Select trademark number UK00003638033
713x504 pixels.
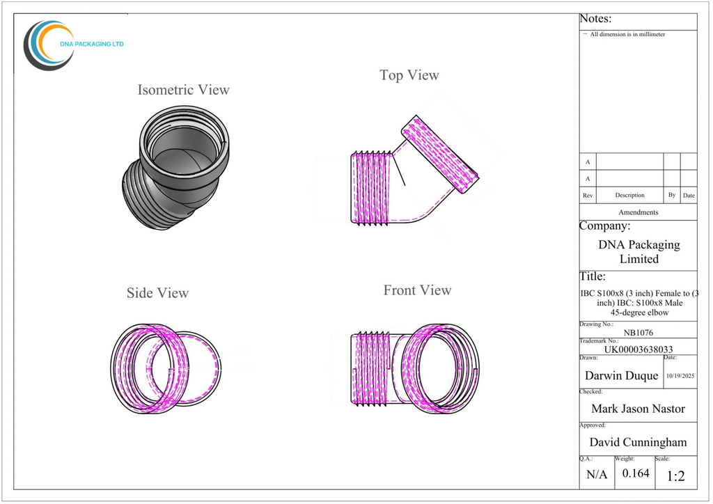coord(638,349)
